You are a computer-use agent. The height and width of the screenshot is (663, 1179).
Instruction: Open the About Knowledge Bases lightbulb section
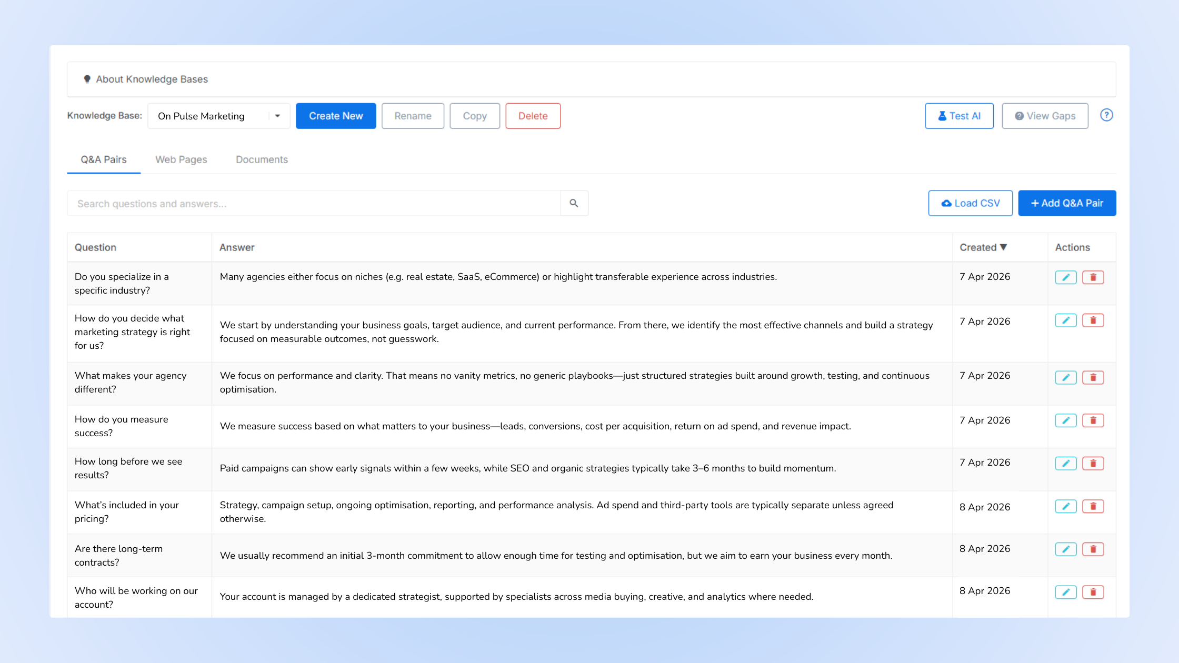point(146,79)
